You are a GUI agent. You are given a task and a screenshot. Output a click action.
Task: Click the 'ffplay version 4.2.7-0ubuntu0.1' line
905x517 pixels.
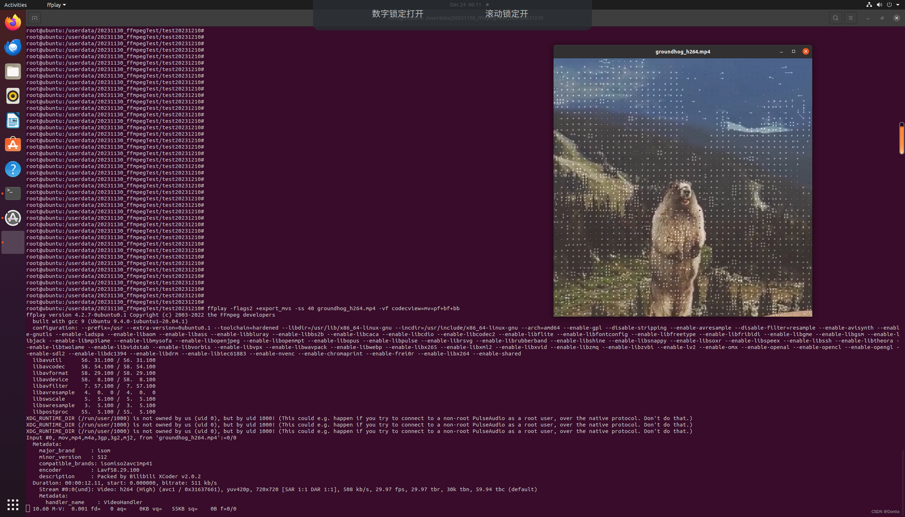151,315
